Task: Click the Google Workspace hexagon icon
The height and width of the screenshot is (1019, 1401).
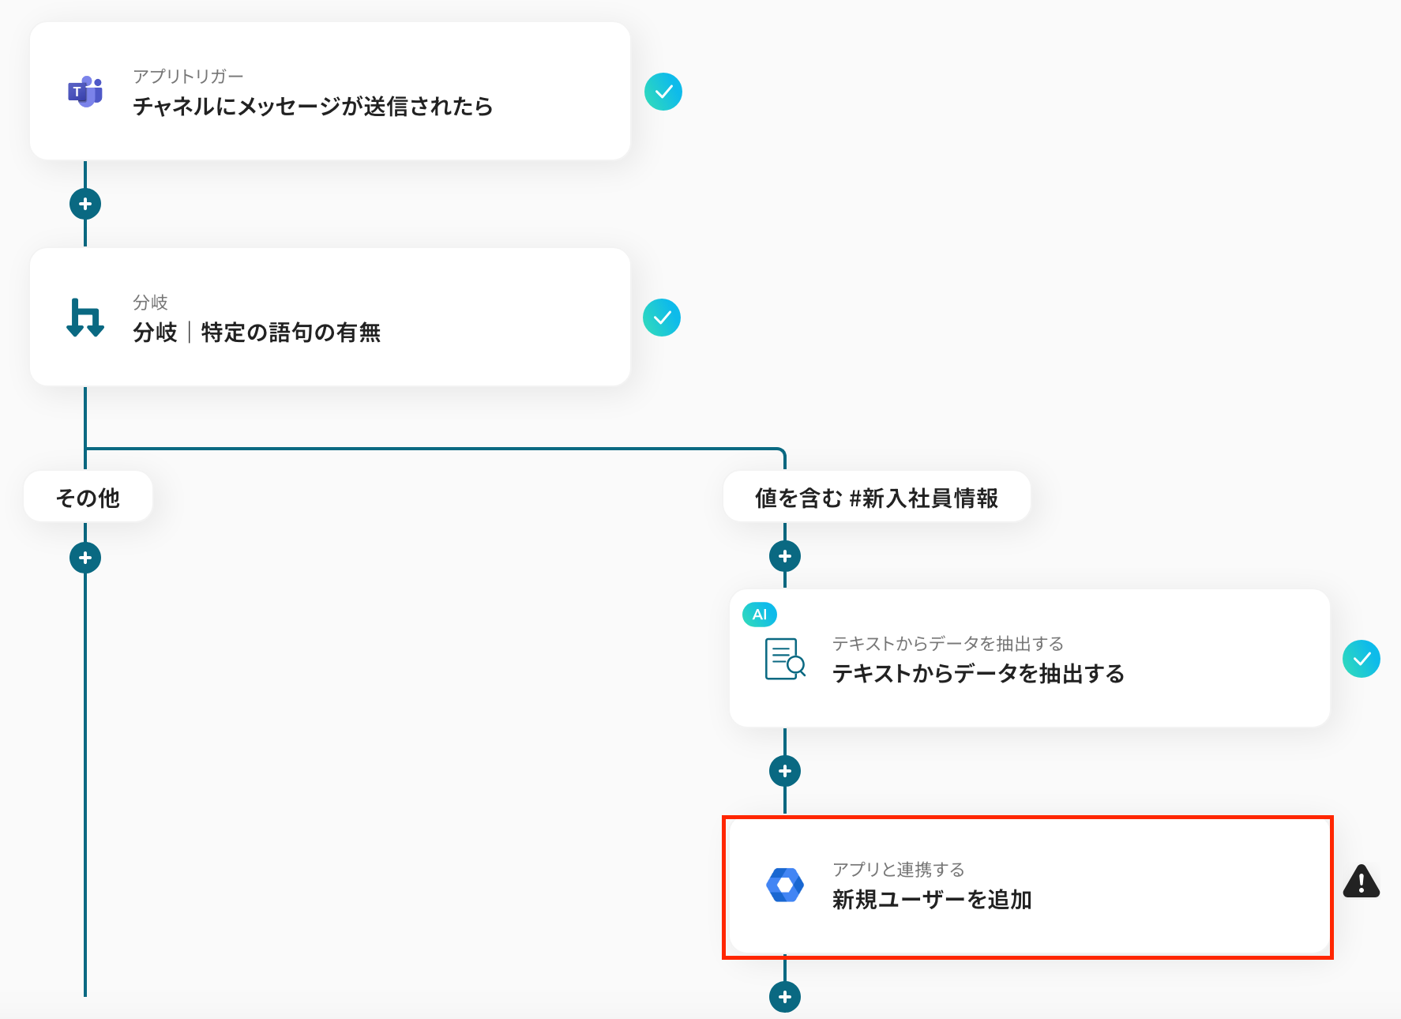Action: pyautogui.click(x=785, y=885)
